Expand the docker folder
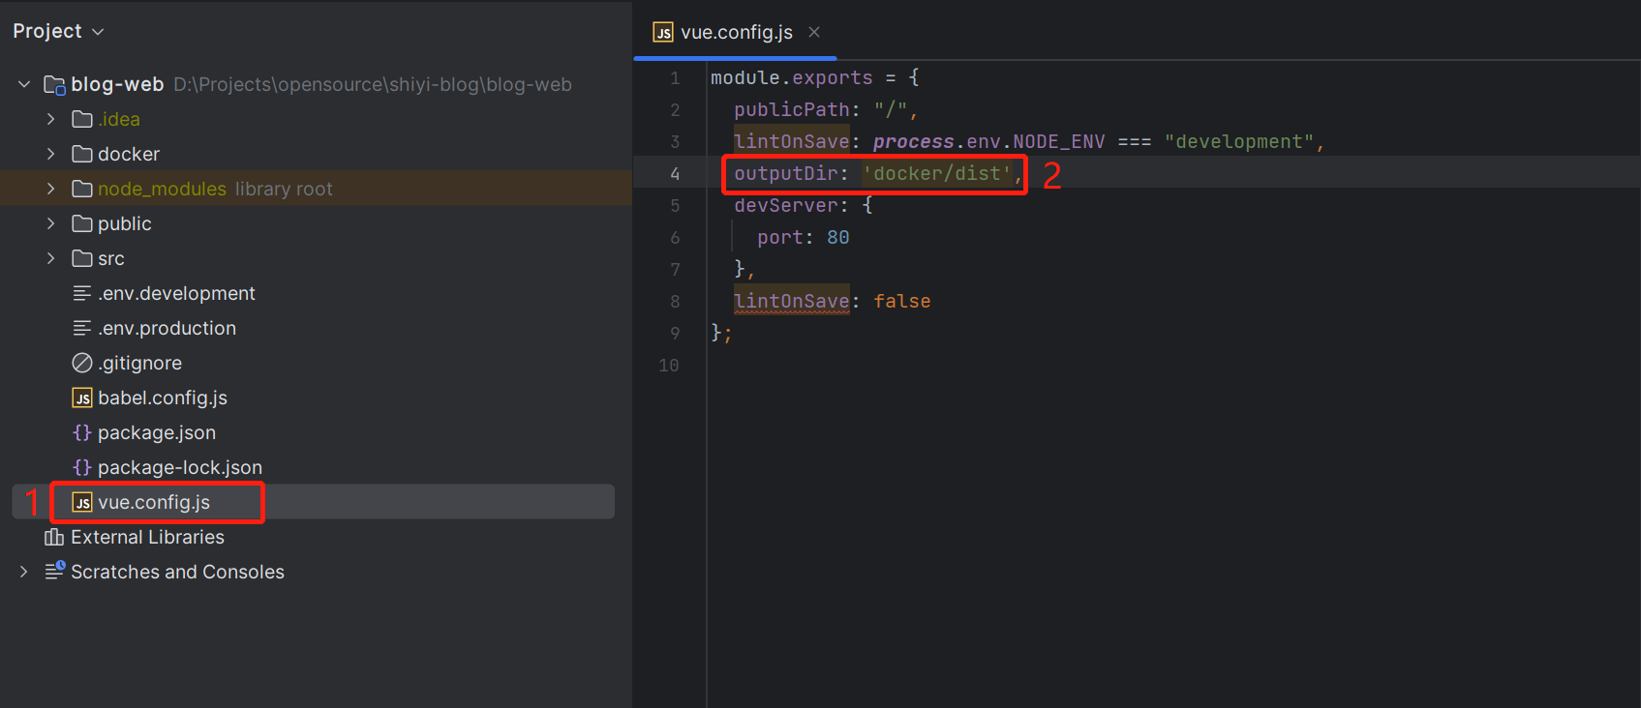Screen dimensions: 1641x708 pos(51,154)
